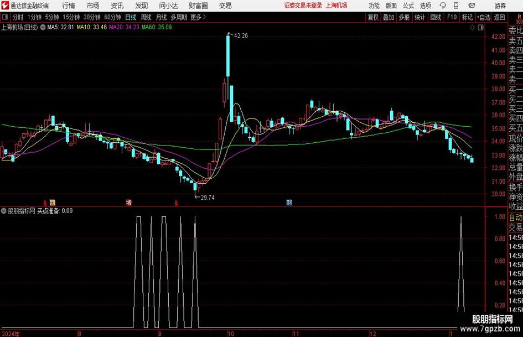Click the MA20: 34.23 indicator label

point(124,27)
